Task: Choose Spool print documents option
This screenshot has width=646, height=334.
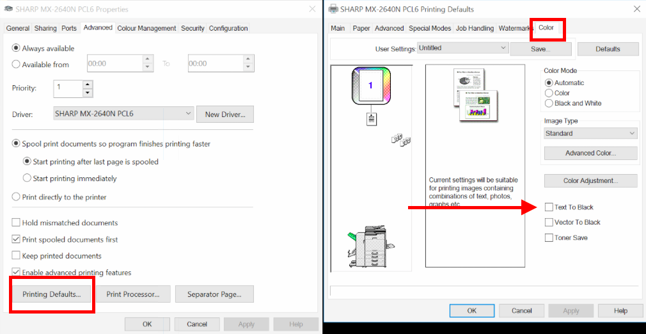Action: tap(16, 144)
